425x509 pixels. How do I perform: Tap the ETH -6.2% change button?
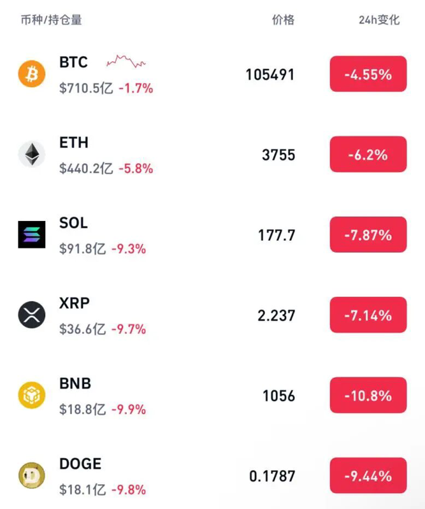pyautogui.click(x=368, y=155)
